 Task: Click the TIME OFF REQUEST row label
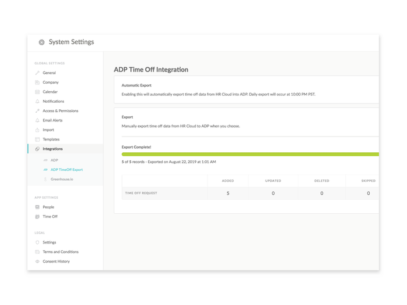point(141,193)
